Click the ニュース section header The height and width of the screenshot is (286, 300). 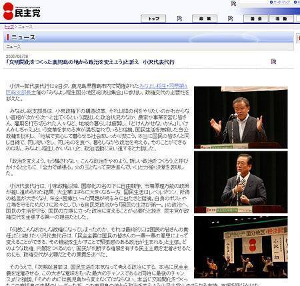point(149,37)
